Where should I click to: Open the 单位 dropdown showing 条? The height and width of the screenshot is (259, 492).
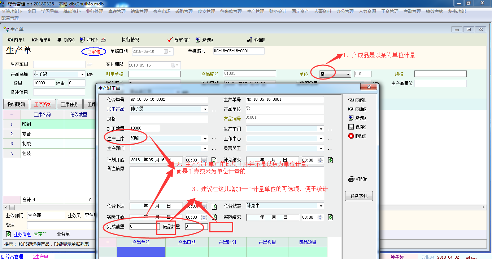(348, 74)
